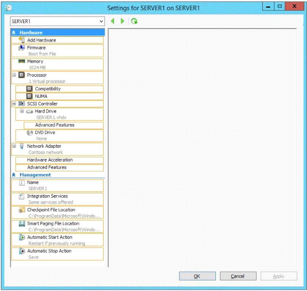Click the Hard Drive disk icon
Screen dimensions: 307x291
pos(30,111)
